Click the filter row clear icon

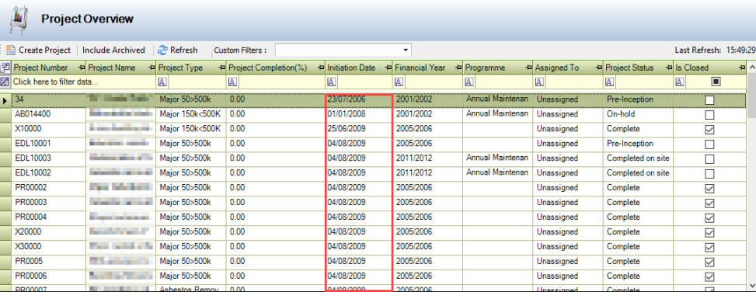coord(5,82)
